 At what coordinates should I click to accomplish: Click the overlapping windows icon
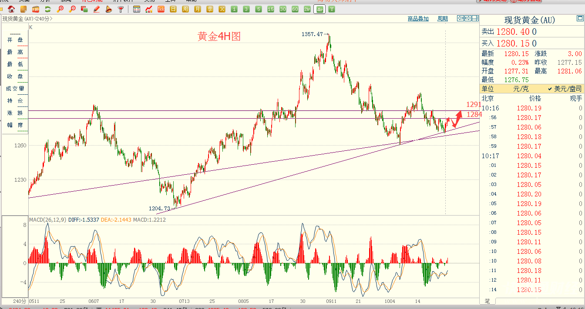pos(84,9)
